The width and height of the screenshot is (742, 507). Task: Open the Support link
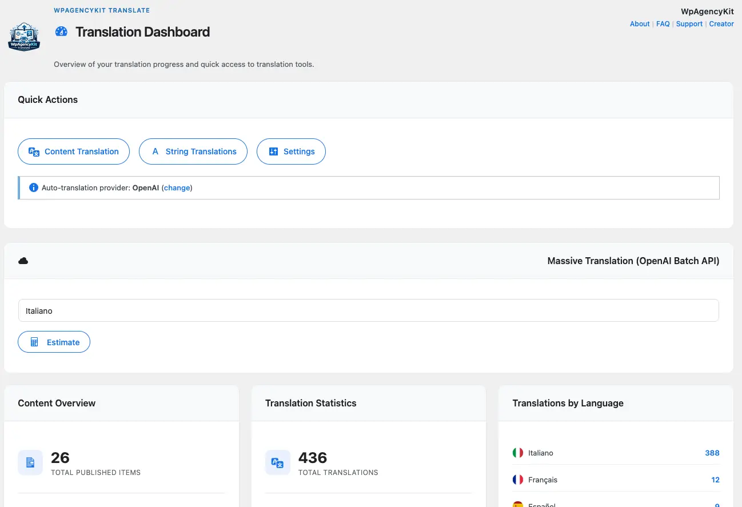(x=689, y=24)
